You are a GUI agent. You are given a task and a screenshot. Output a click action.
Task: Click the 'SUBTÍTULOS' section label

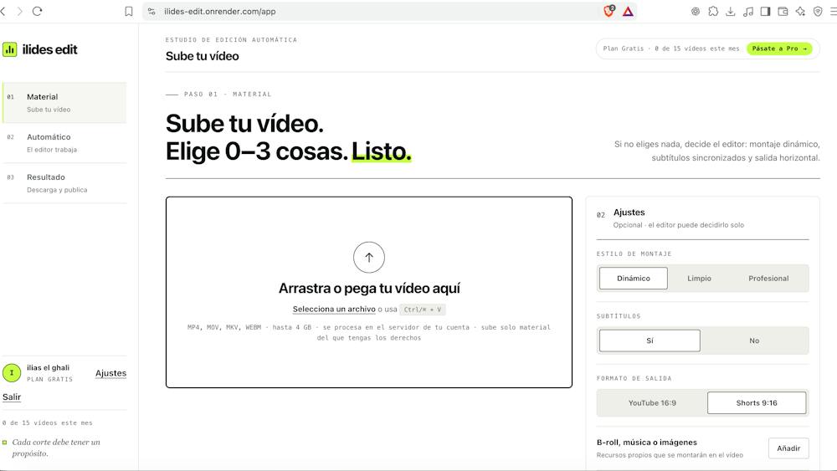click(x=619, y=316)
